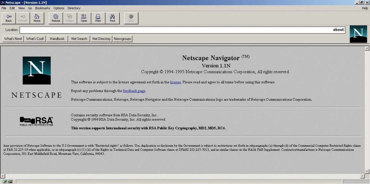Click the "Contains security software from RSA" line

point(114,115)
